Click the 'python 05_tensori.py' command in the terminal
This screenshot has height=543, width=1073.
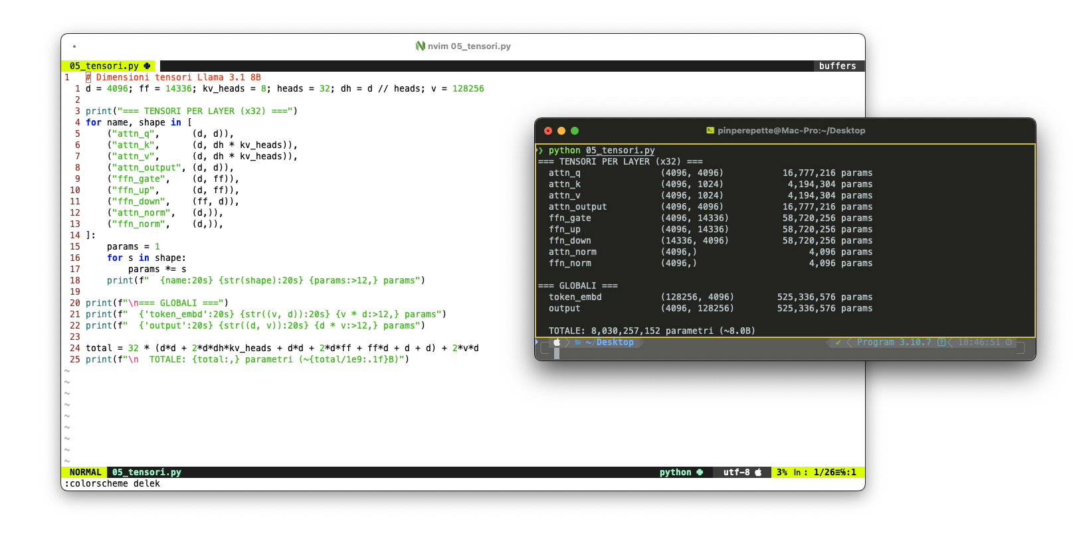[601, 150]
